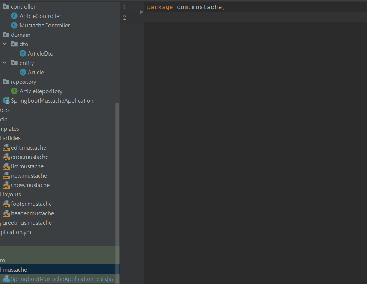Click the dto folder icon
The height and width of the screenshot is (284, 367).
(x=14, y=44)
